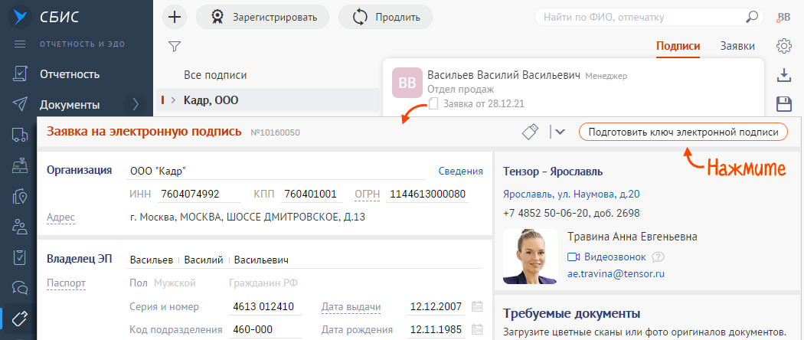This screenshot has width=804, height=340.
Task: Click Зарегистрировать button
Action: pyautogui.click(x=263, y=17)
